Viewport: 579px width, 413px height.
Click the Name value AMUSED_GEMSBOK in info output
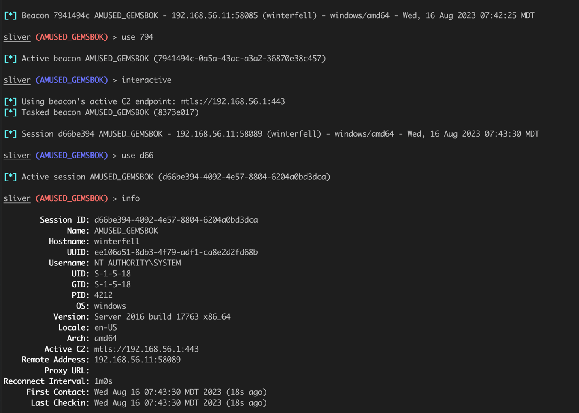pos(126,231)
